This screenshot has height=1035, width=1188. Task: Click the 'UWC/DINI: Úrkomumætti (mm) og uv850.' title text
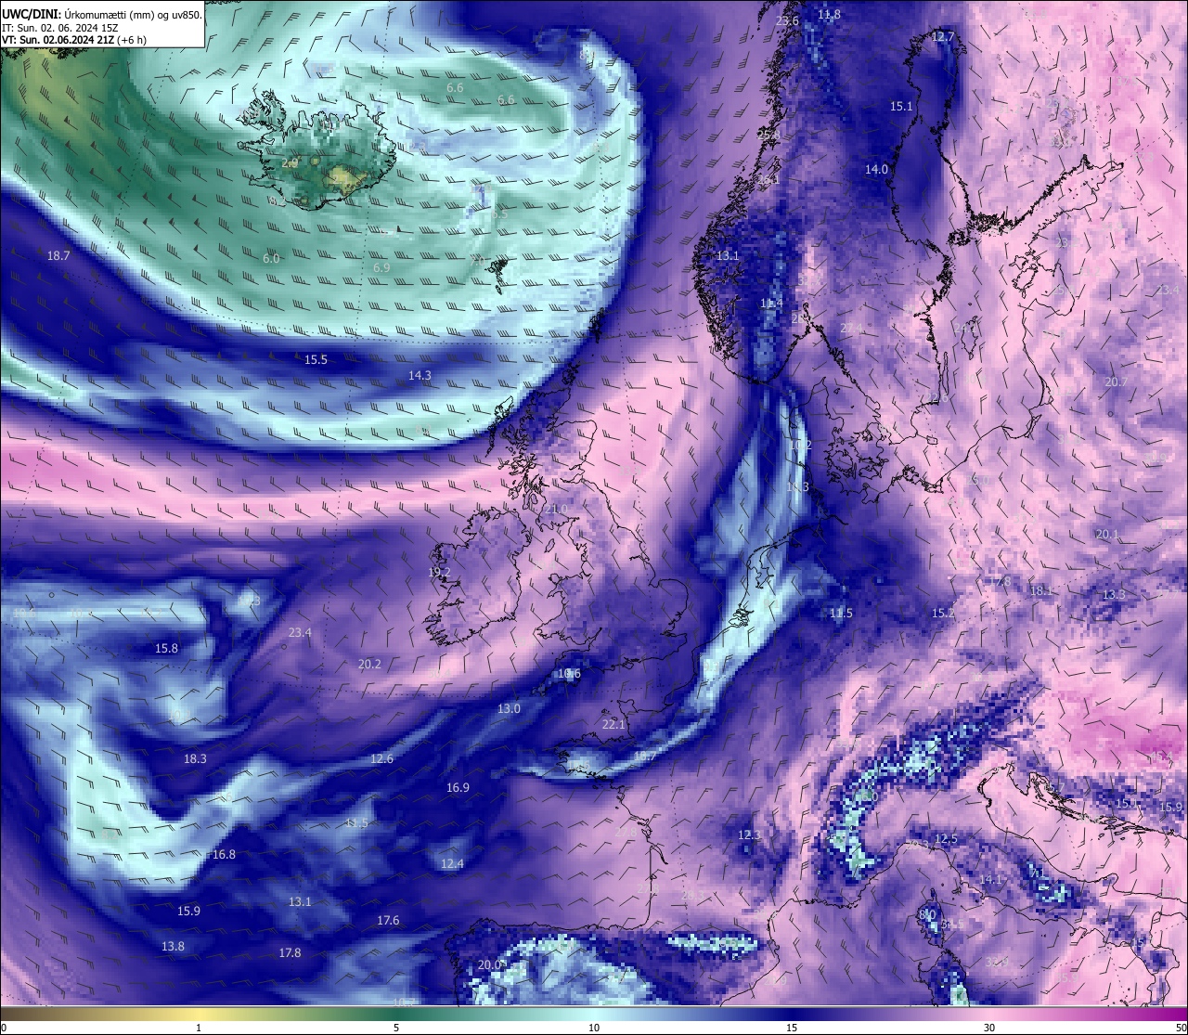(102, 14)
